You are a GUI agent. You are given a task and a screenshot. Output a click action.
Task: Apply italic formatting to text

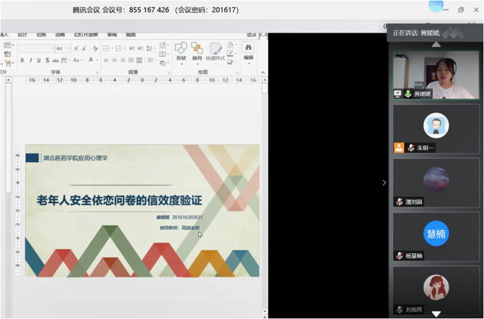[x=31, y=60]
